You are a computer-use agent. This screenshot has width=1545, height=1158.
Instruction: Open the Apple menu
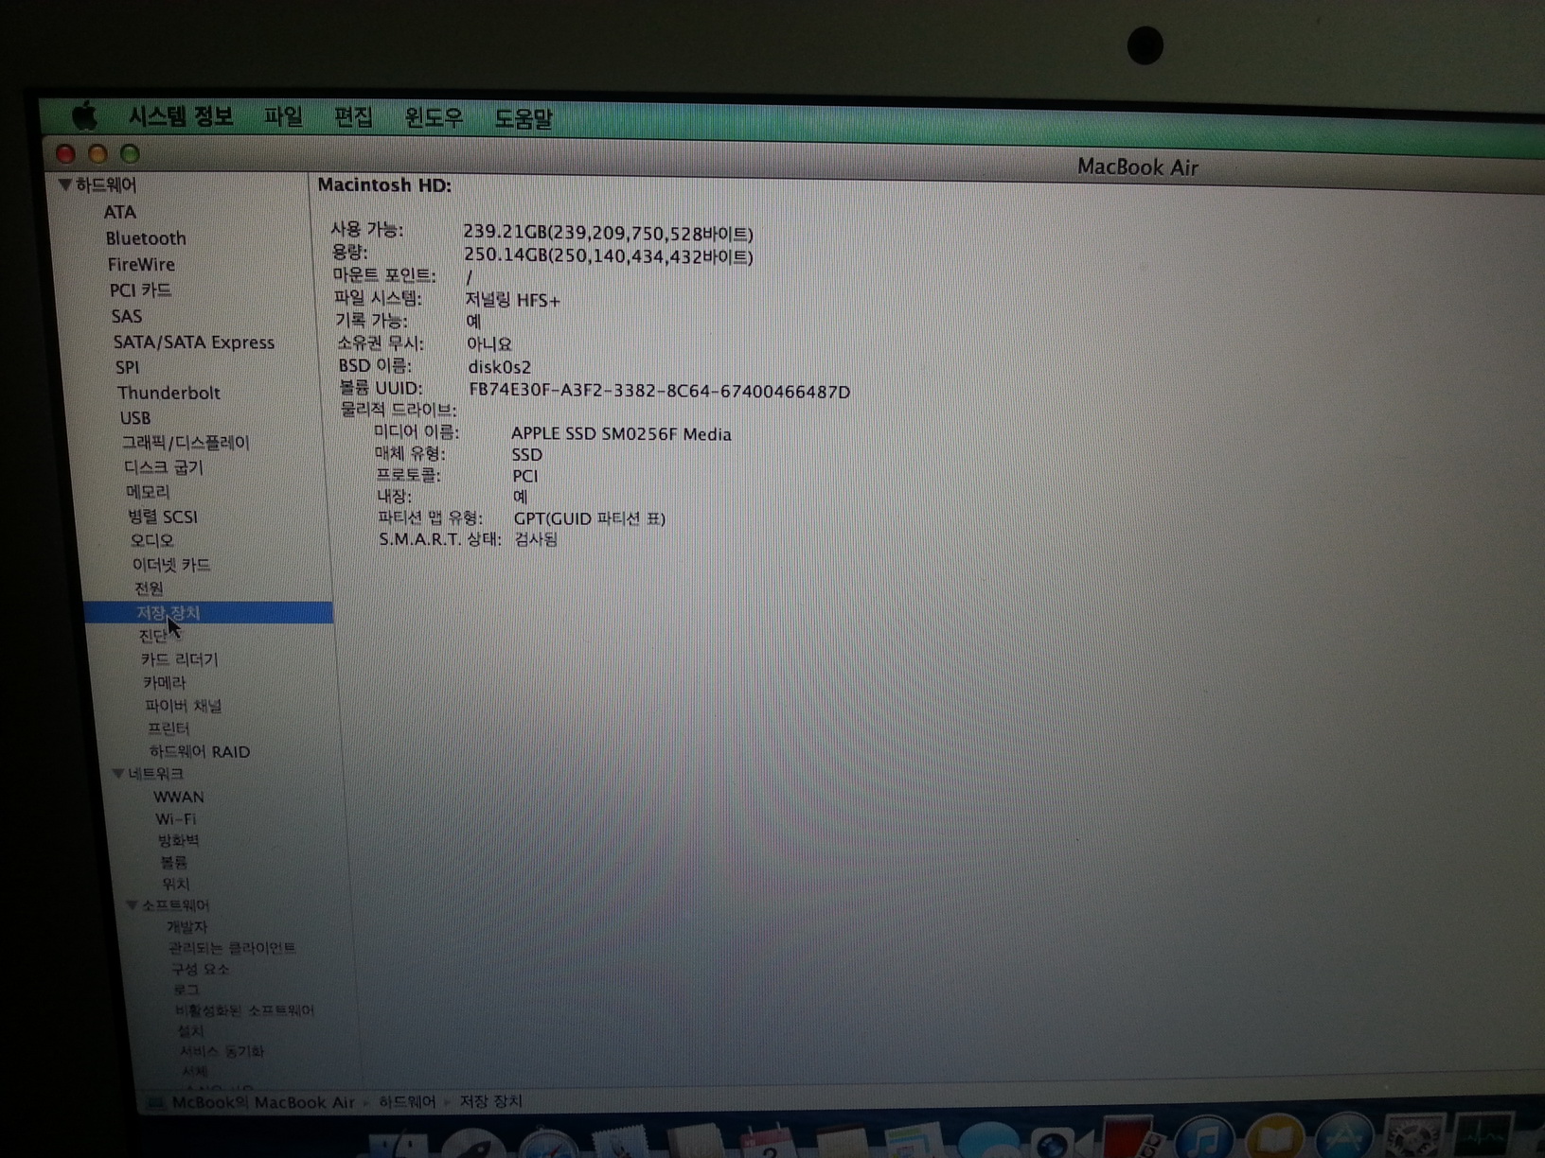pos(84,116)
